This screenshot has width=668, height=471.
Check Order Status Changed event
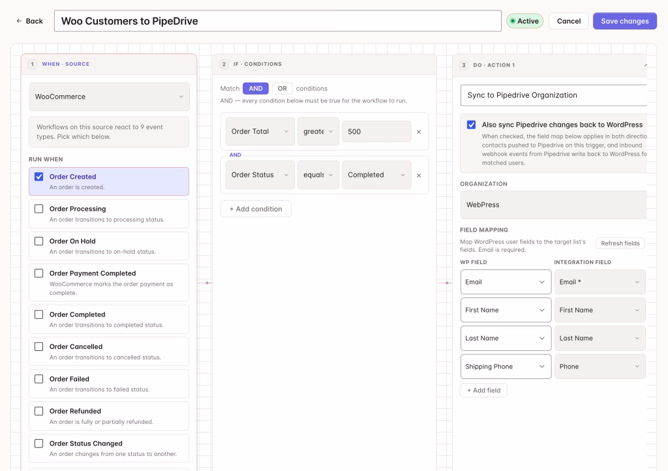point(38,444)
